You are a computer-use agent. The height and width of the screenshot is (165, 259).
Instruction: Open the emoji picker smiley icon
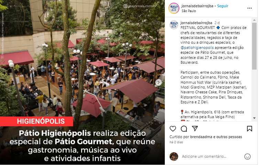pyautogui.click(x=247, y=156)
